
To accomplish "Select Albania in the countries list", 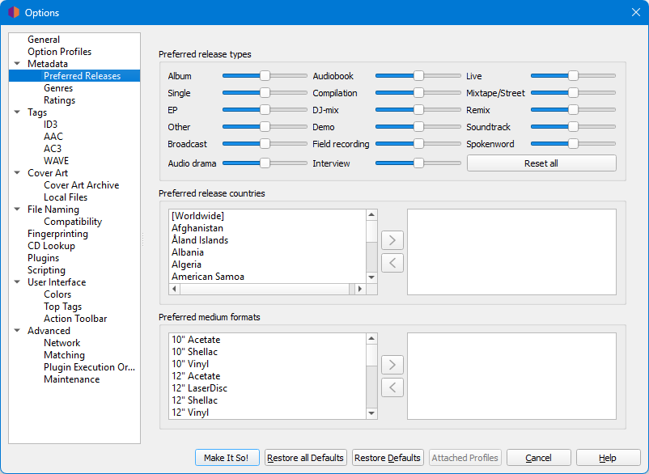I will tap(188, 252).
